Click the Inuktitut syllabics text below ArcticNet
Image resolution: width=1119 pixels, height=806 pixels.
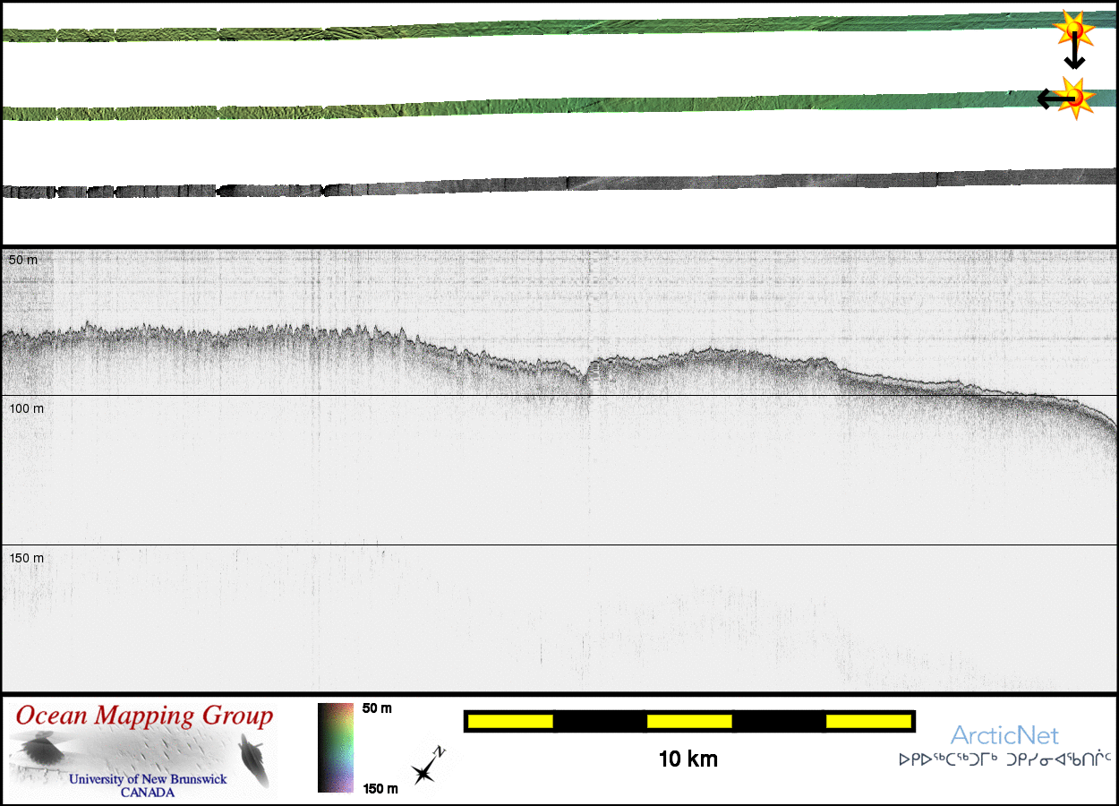point(1004,759)
